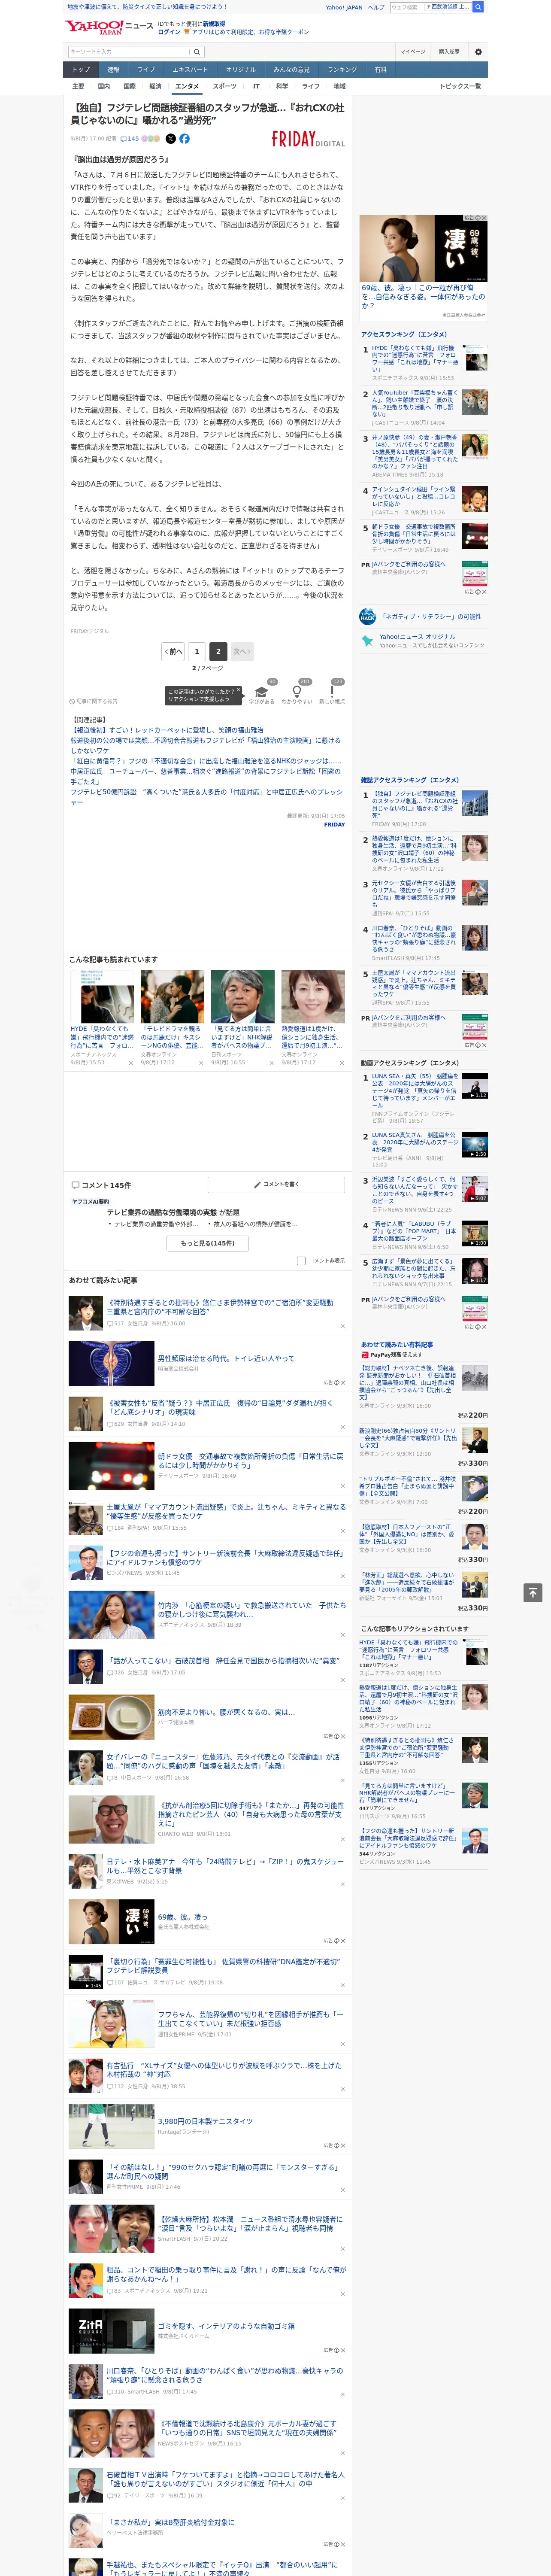Click the scroll-to-top arrow button

(532, 1592)
